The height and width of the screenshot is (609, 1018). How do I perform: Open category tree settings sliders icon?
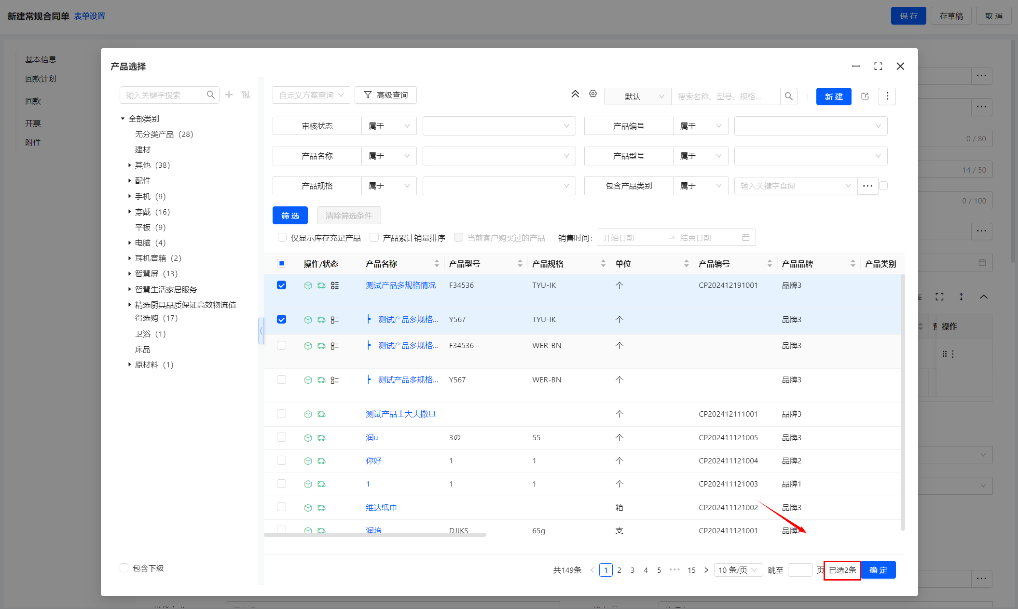tap(246, 95)
